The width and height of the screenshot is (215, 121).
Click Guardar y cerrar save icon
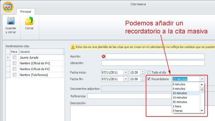tap(11, 21)
